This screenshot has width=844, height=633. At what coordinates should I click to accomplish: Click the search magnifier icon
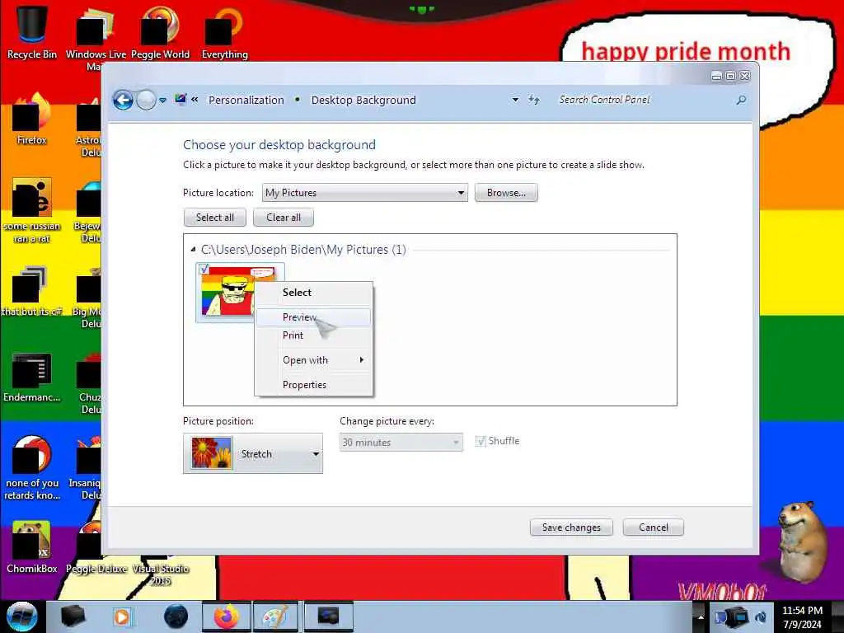[x=741, y=100]
